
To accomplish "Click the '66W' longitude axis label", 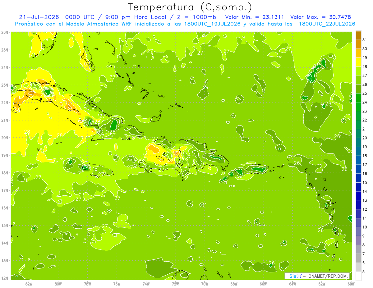I will [x=263, y=284].
